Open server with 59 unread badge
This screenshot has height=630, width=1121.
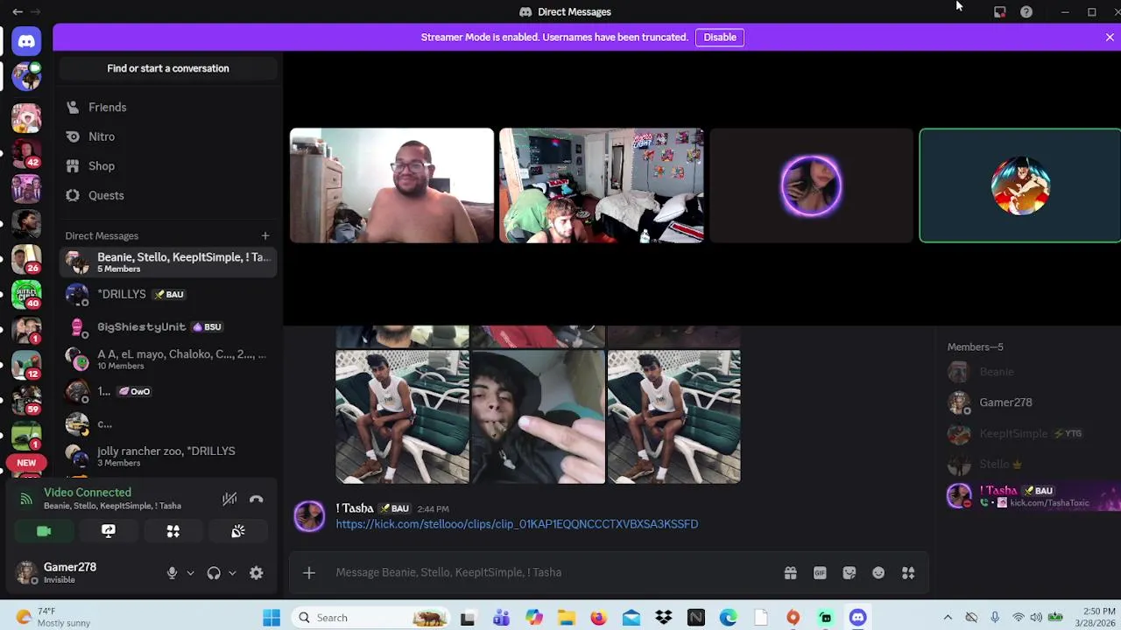[x=26, y=399]
